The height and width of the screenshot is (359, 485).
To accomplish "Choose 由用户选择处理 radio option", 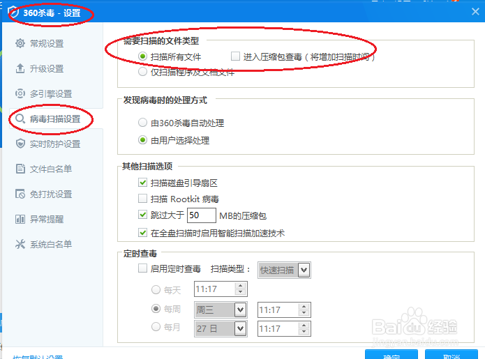I will [142, 140].
